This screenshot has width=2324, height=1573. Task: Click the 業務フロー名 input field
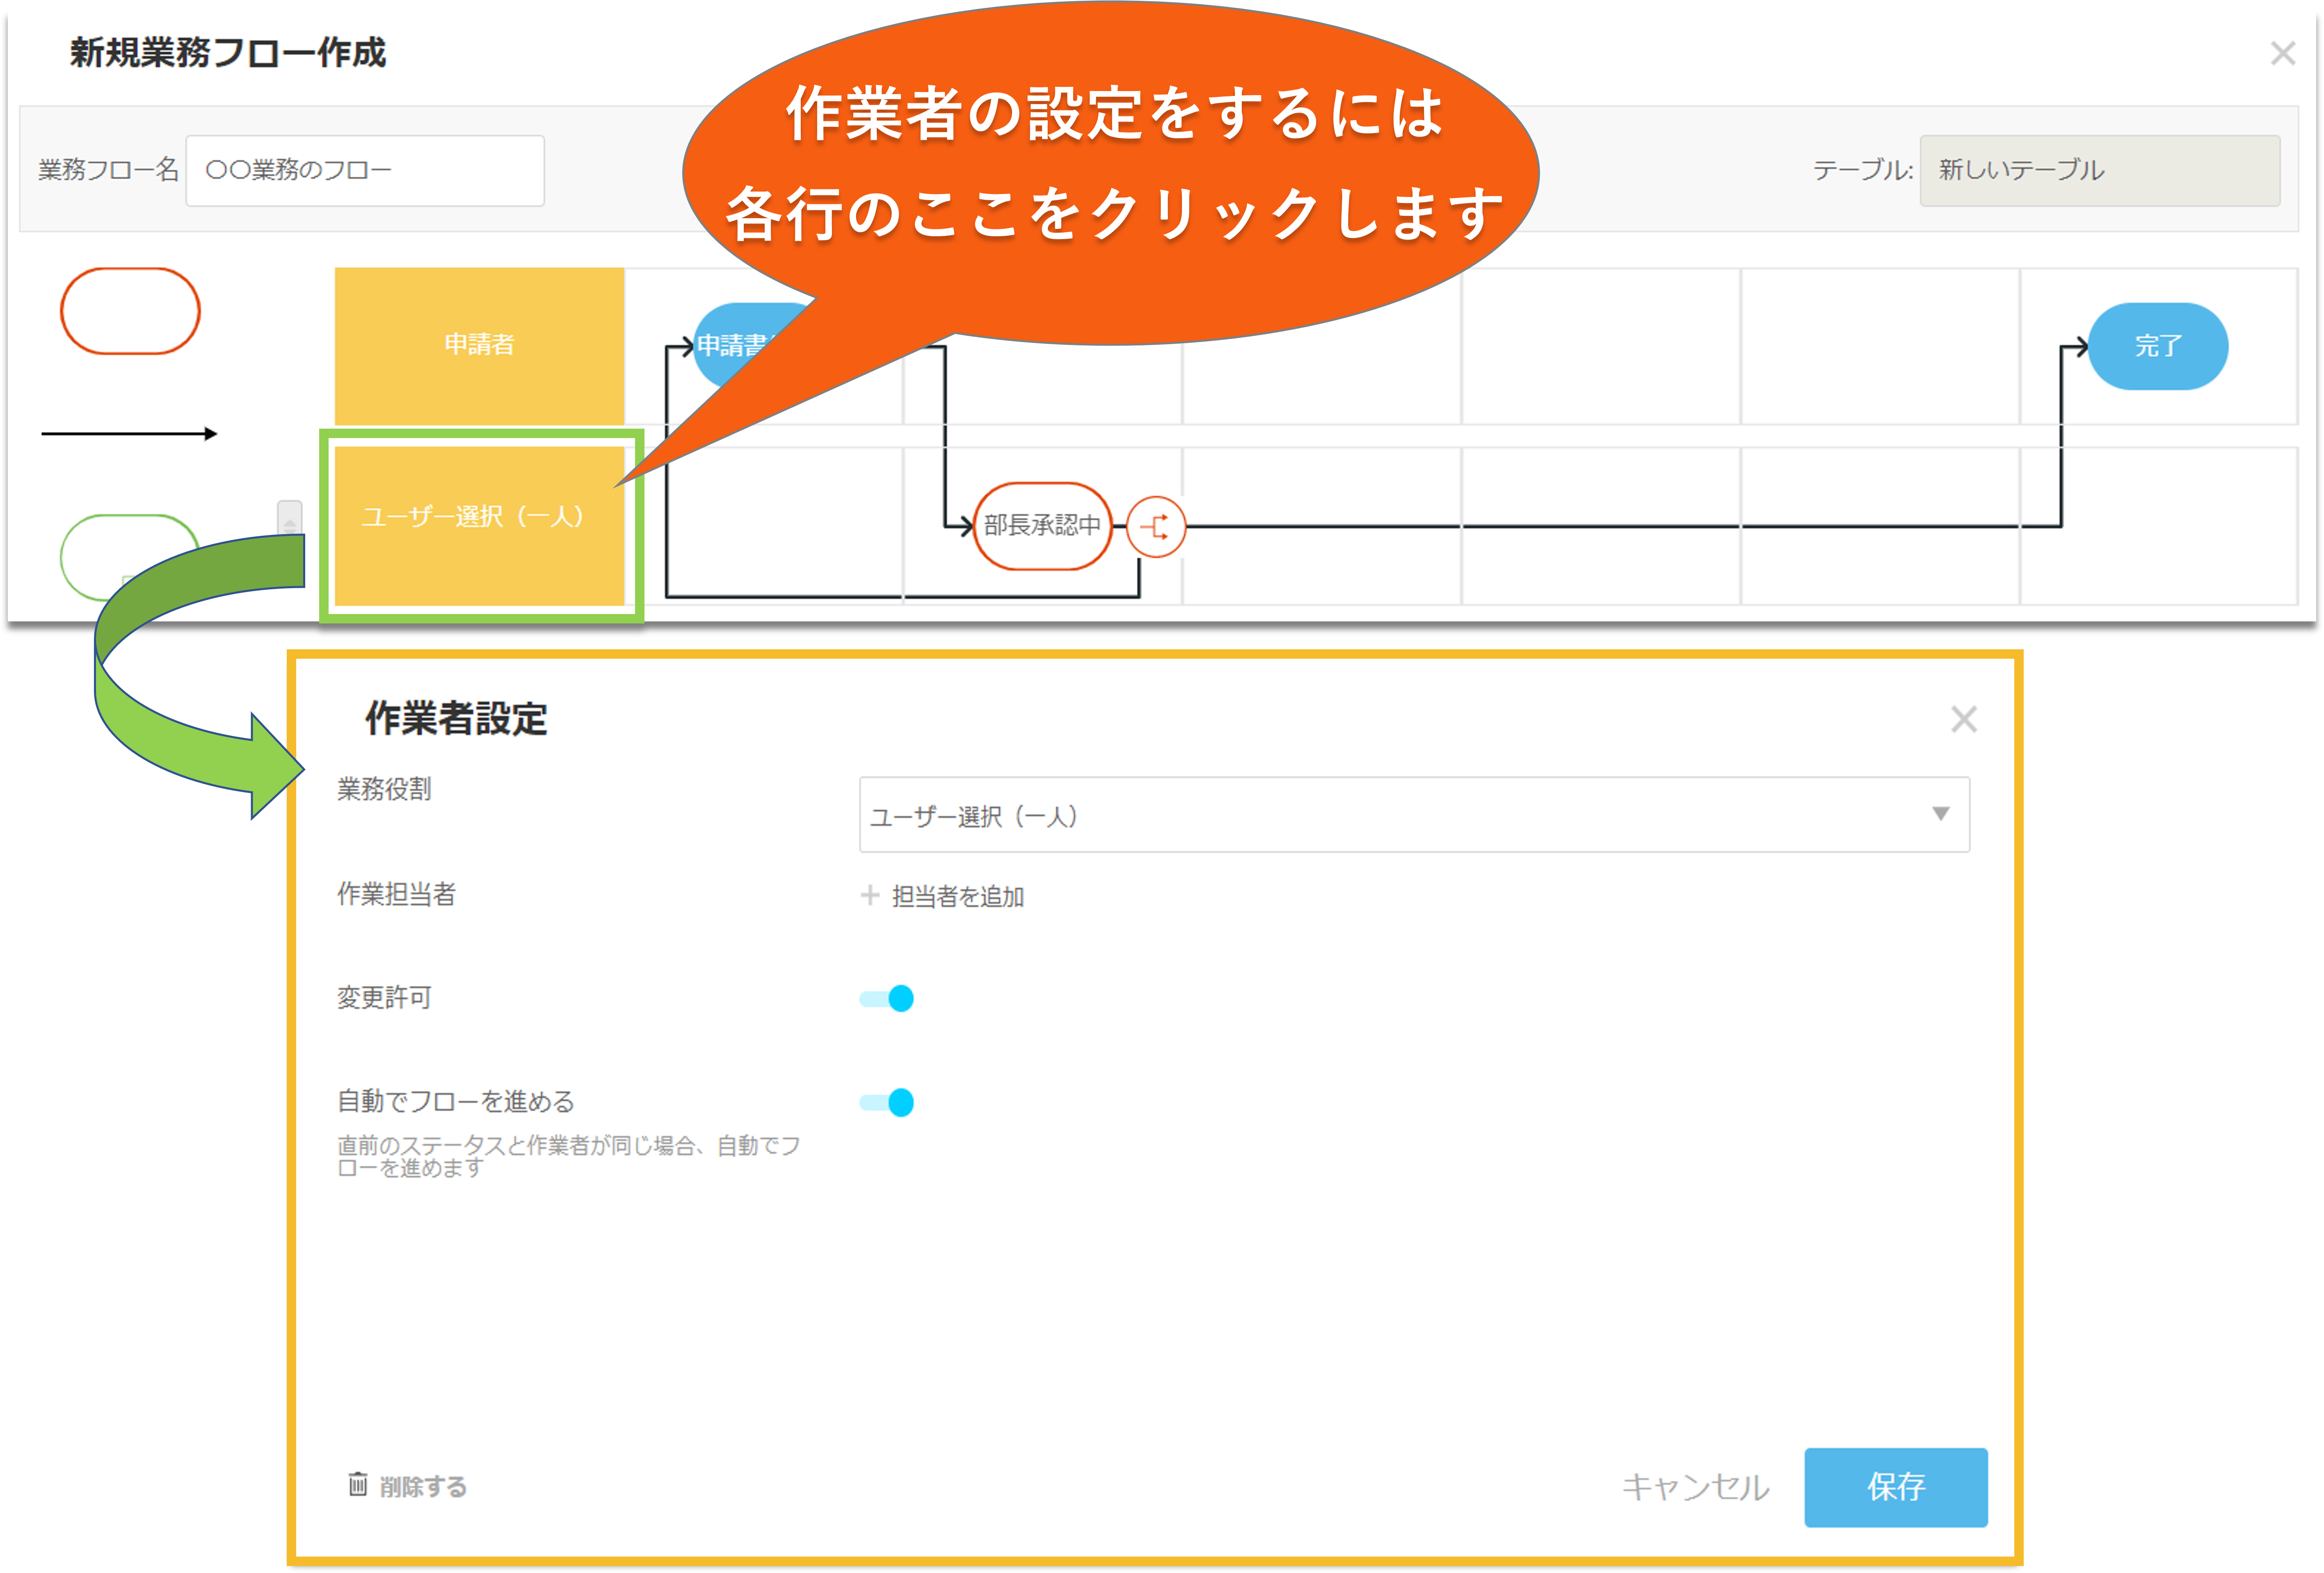point(365,171)
